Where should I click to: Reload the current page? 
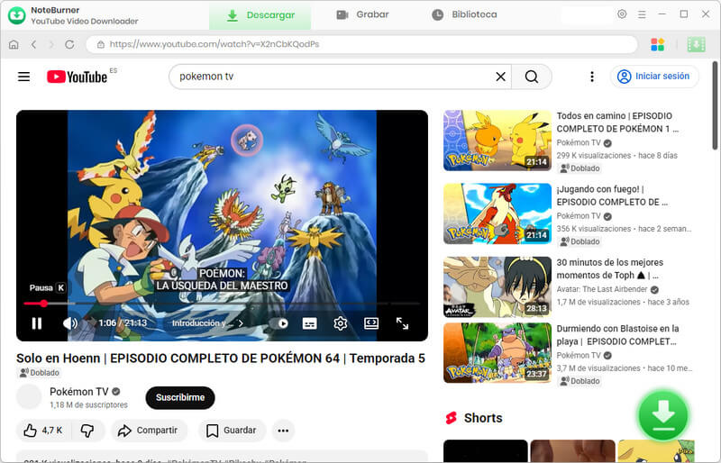[x=69, y=45]
